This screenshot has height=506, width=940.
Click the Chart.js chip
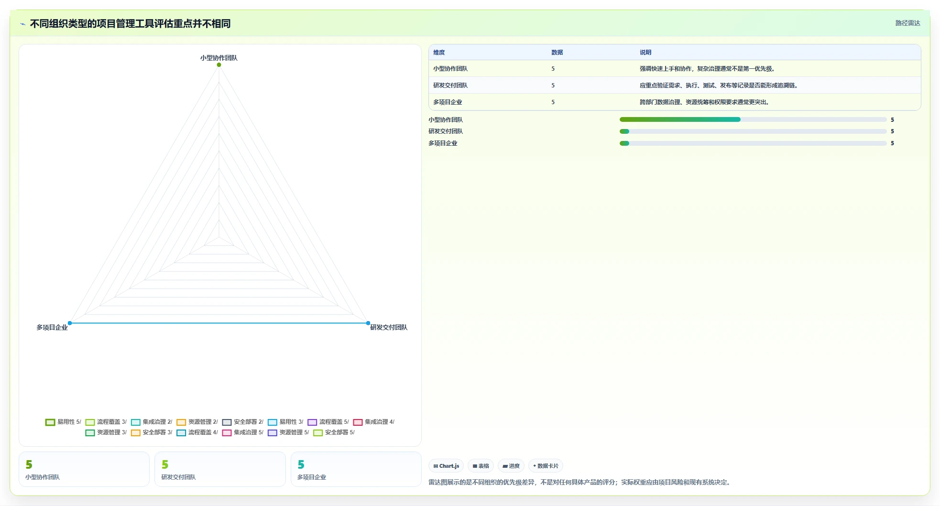(x=446, y=466)
